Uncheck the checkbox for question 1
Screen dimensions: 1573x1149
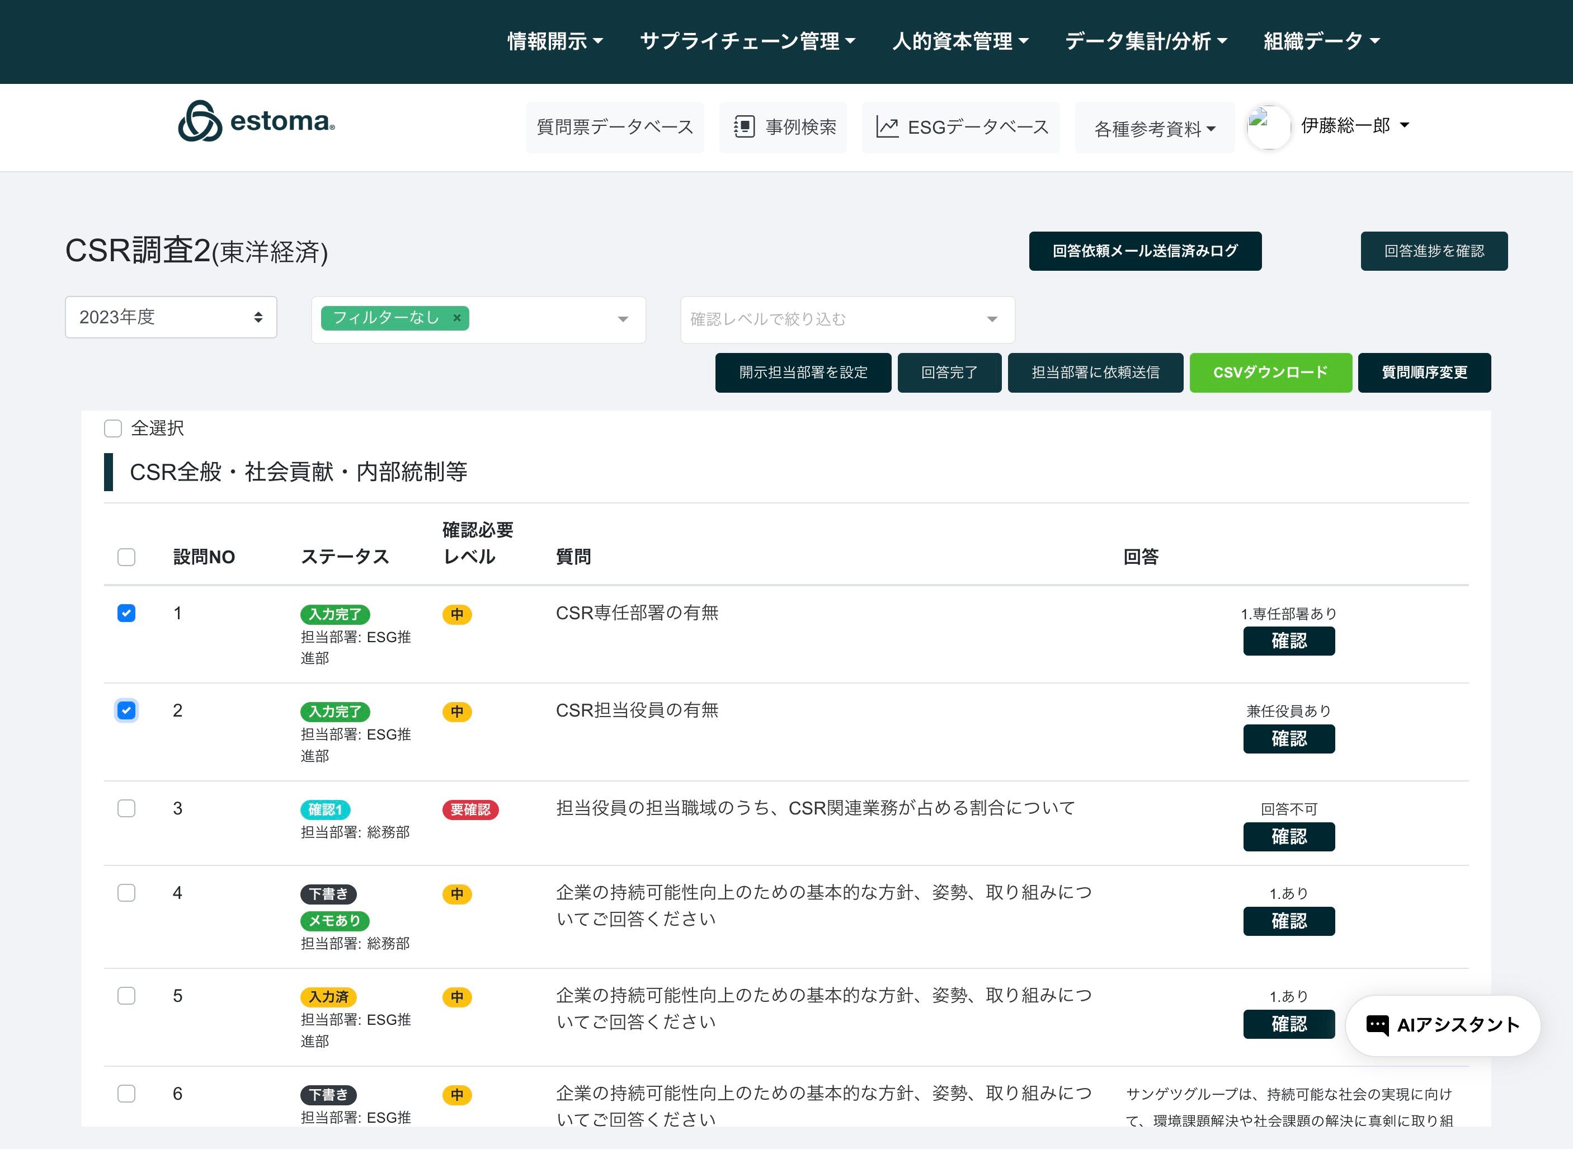tap(126, 614)
